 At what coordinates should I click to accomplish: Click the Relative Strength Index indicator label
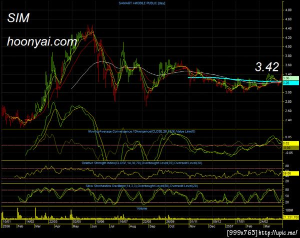[142, 163]
